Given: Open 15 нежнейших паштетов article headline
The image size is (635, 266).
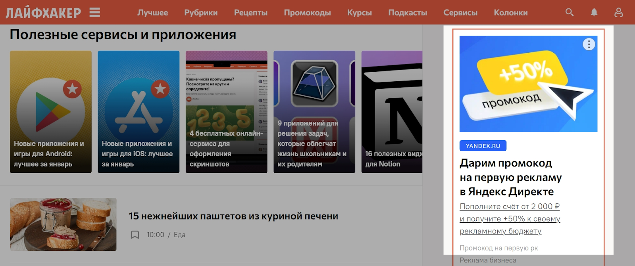Looking at the screenshot, I should coord(233,216).
